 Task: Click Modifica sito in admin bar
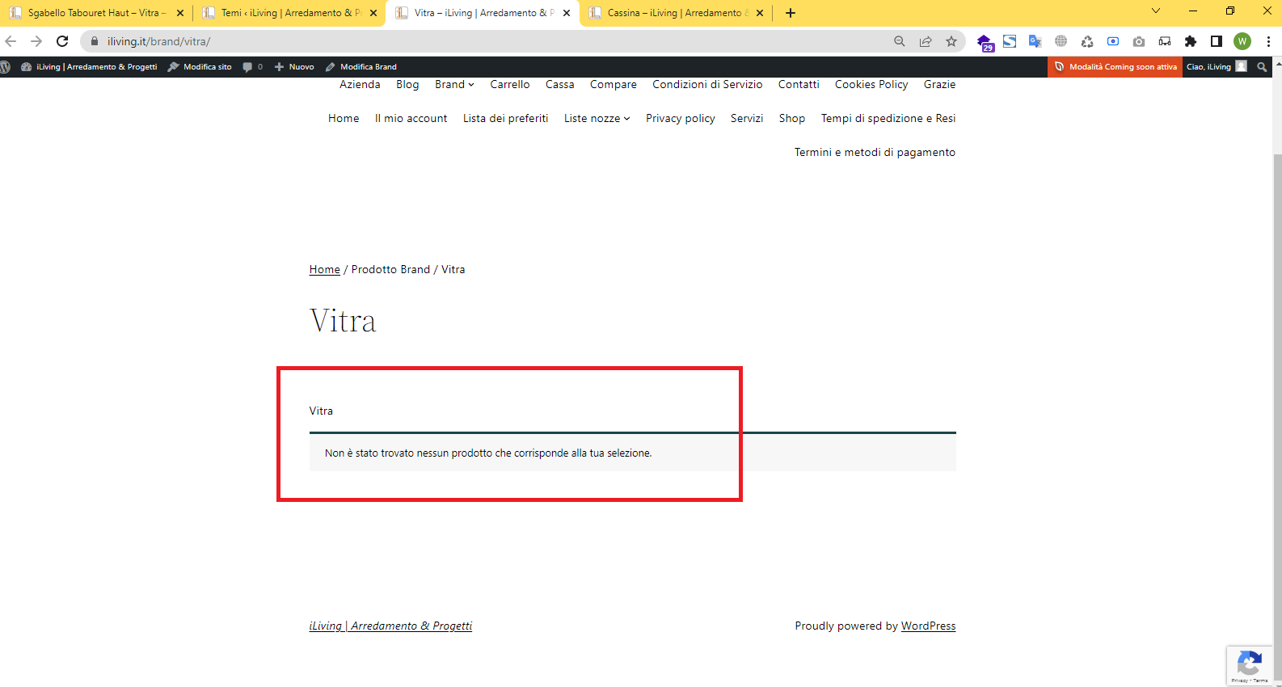[200, 67]
